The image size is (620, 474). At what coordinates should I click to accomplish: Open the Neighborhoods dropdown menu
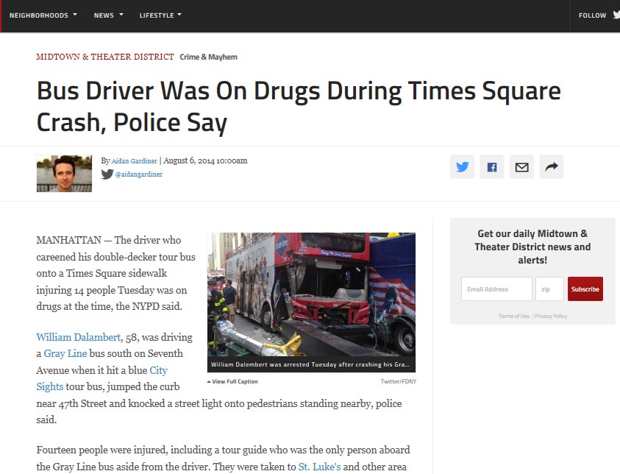pos(43,14)
